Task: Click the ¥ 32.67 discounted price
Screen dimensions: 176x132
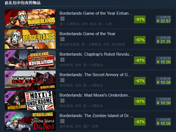Action: (x=164, y=21)
